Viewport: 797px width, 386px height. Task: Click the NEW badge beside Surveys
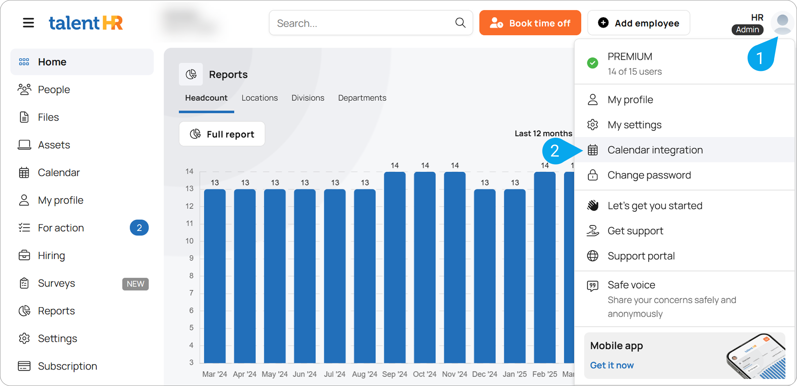(135, 284)
